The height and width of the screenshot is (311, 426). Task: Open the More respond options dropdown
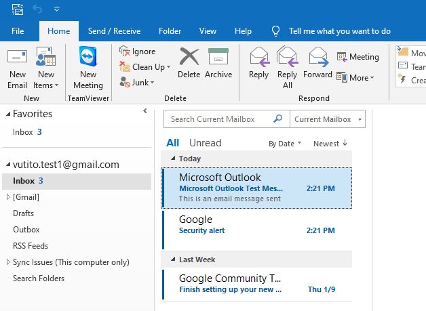coord(355,78)
